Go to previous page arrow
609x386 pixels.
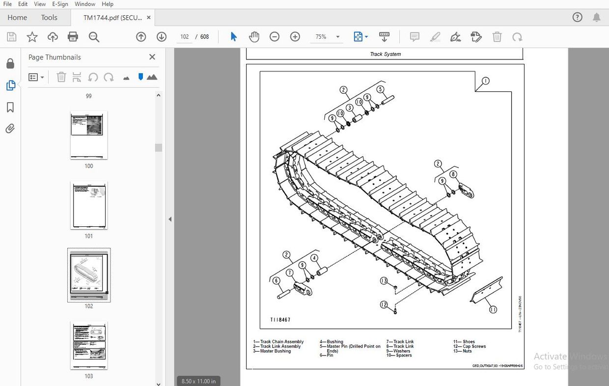point(141,37)
